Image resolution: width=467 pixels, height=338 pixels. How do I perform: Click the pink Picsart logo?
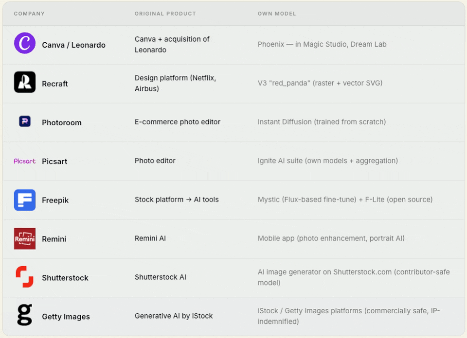point(25,161)
